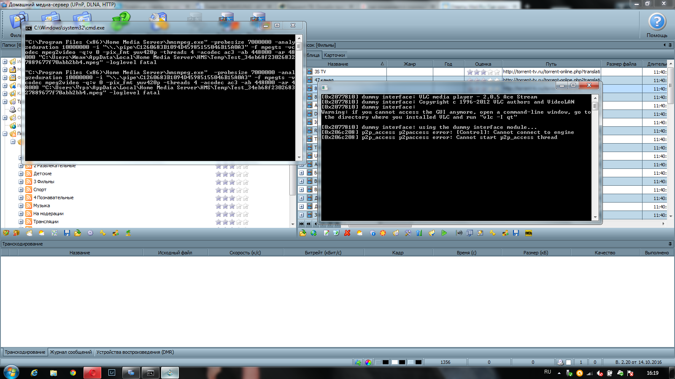Pick the light blue swatch in status bar

click(410, 362)
